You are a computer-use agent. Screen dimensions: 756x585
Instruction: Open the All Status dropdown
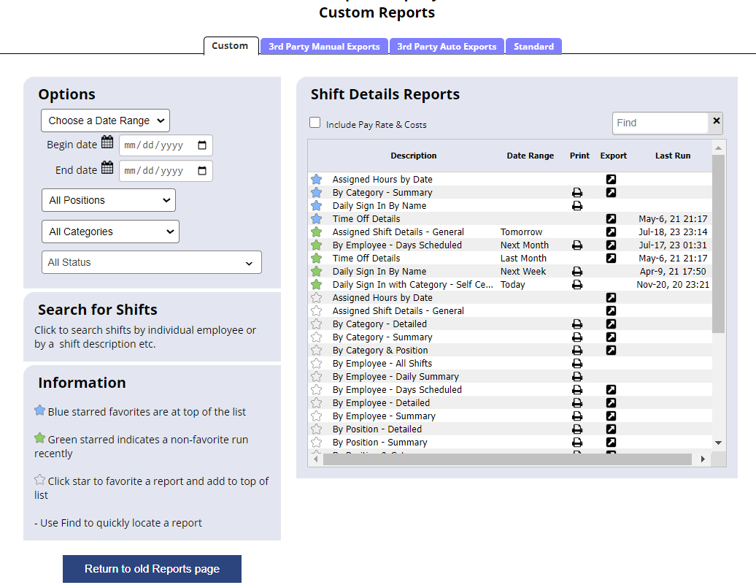click(x=151, y=263)
